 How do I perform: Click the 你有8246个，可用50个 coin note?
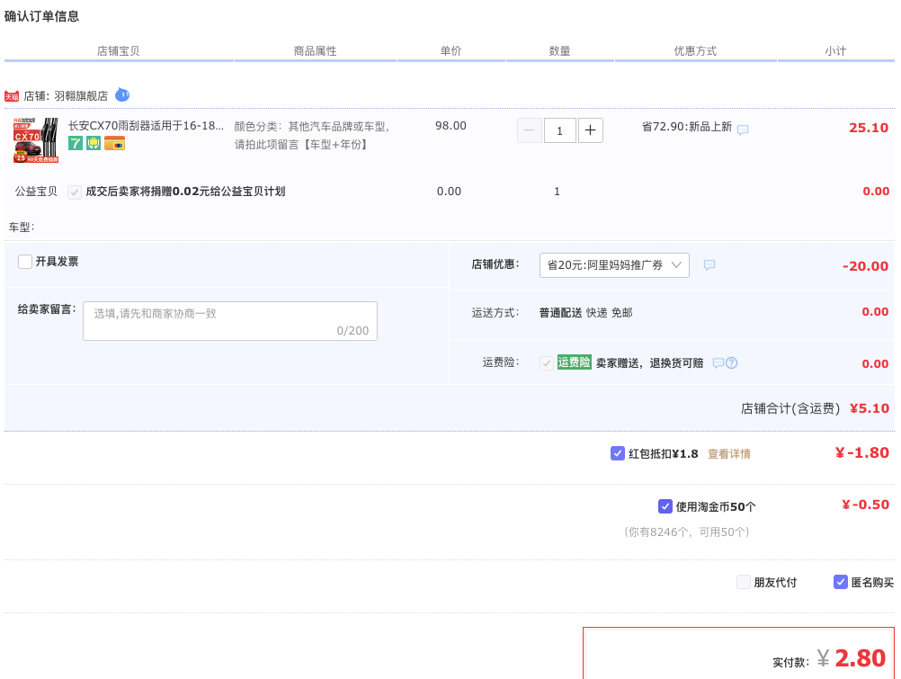687,532
